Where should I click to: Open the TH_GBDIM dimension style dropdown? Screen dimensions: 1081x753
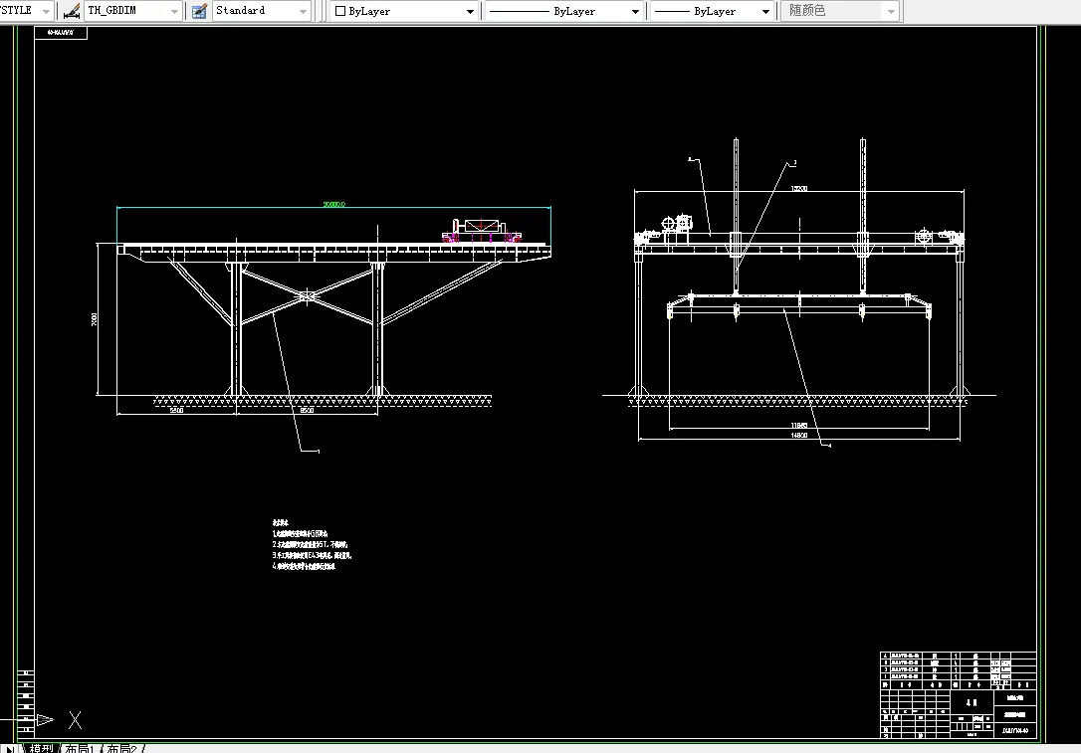tap(133, 10)
